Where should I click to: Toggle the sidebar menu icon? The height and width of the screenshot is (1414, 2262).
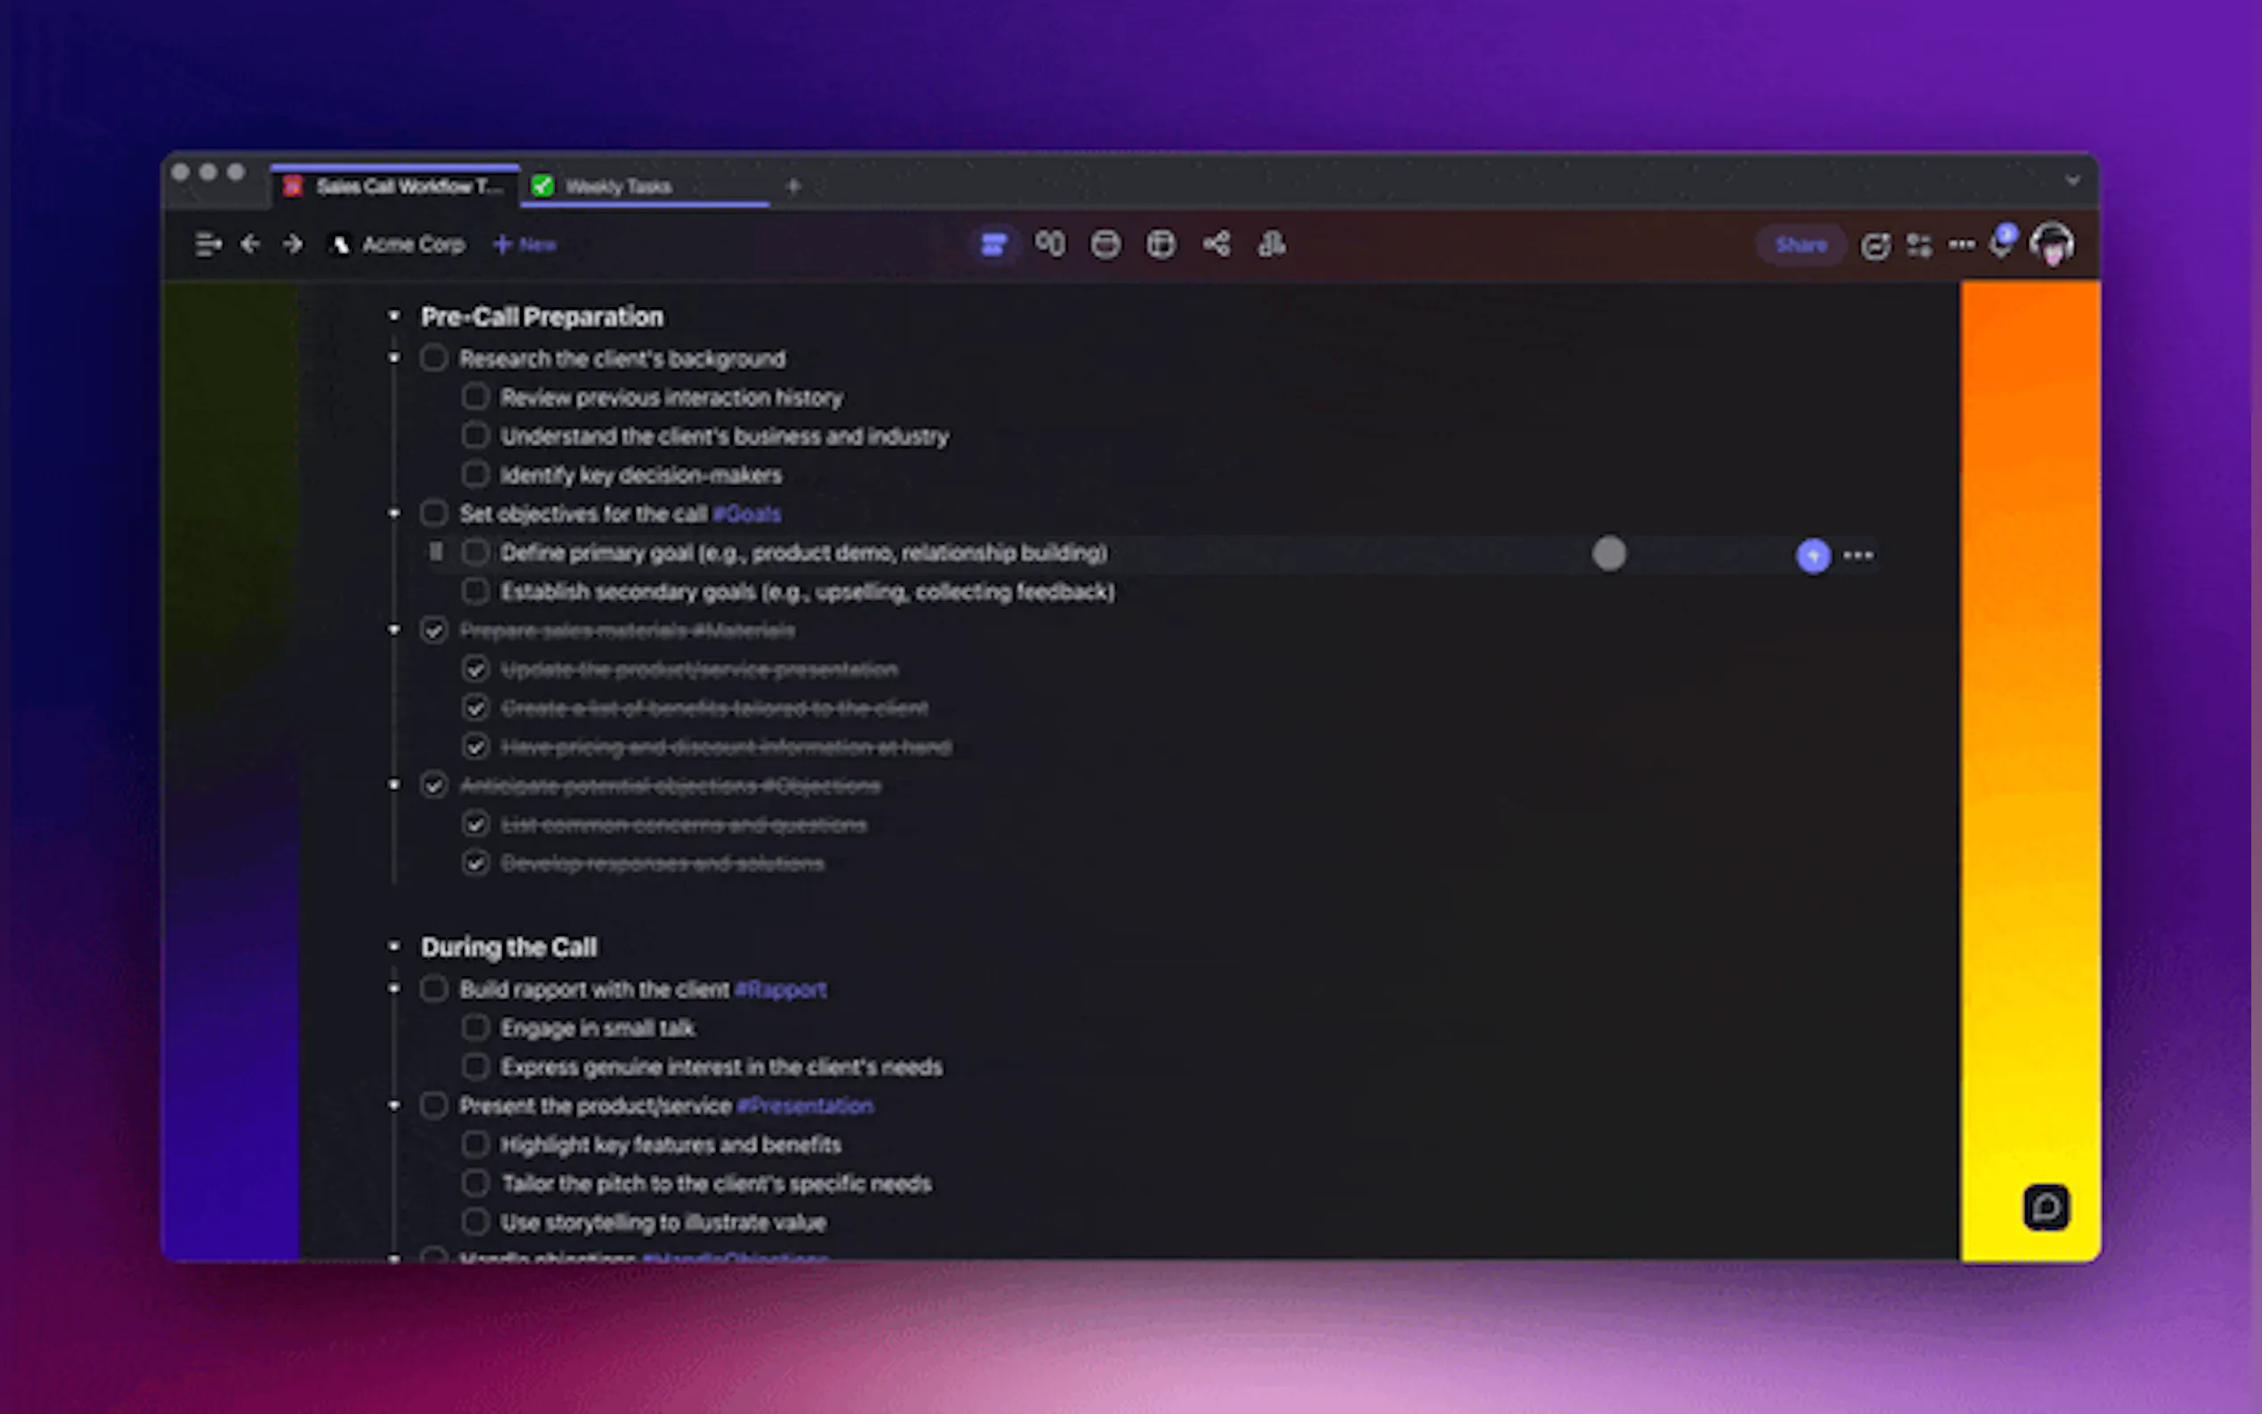207,245
